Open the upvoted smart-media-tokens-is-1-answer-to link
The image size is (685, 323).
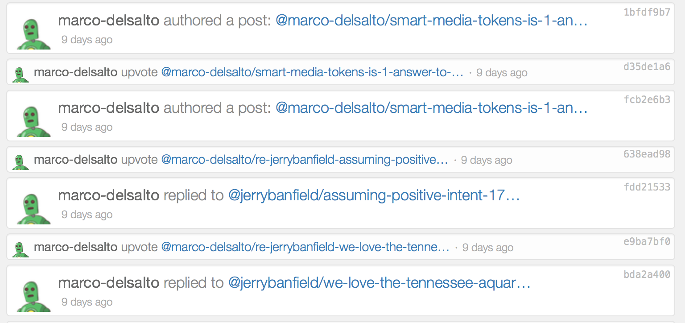[x=312, y=72]
